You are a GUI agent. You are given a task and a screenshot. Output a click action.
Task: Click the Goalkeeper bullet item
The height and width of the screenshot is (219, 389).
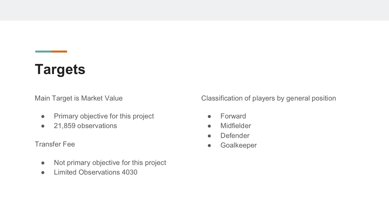pos(239,145)
